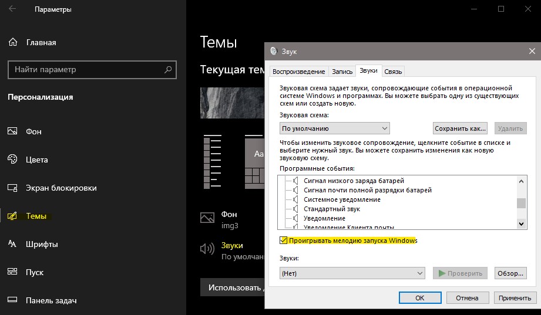Open Главная home icon in sidebar
541x315 pixels.
(13, 42)
